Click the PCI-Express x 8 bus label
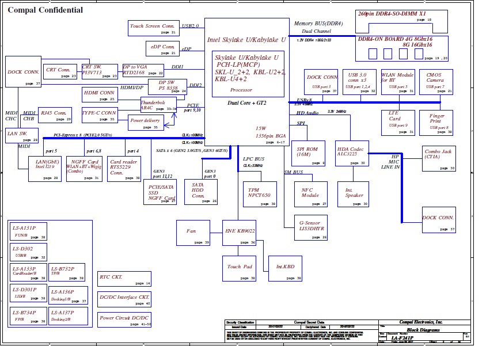 tap(83, 135)
